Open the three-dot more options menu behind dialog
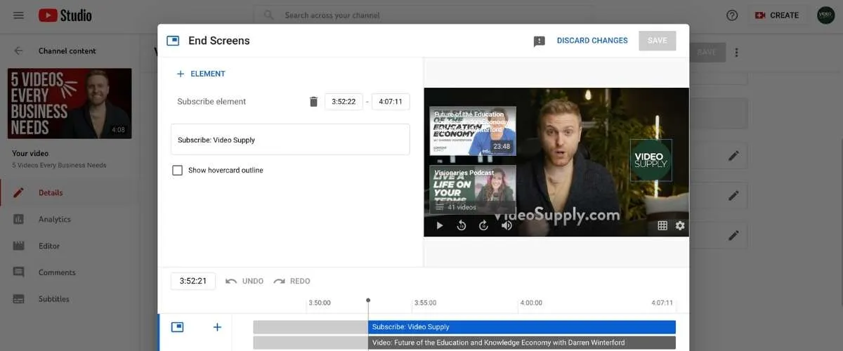This screenshot has height=351, width=843. pos(736,53)
